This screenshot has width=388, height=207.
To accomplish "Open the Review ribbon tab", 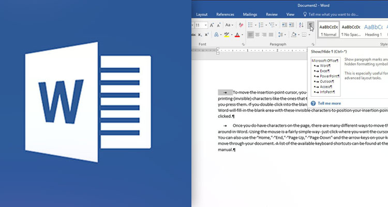I will [272, 14].
